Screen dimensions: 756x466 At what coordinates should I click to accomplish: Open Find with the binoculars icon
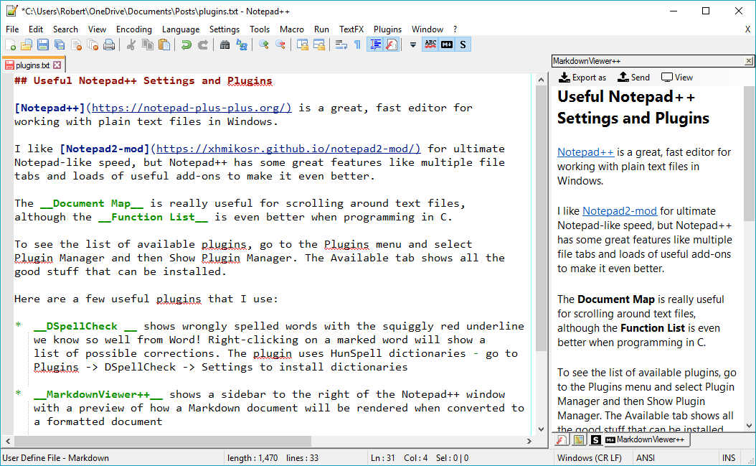pos(225,45)
